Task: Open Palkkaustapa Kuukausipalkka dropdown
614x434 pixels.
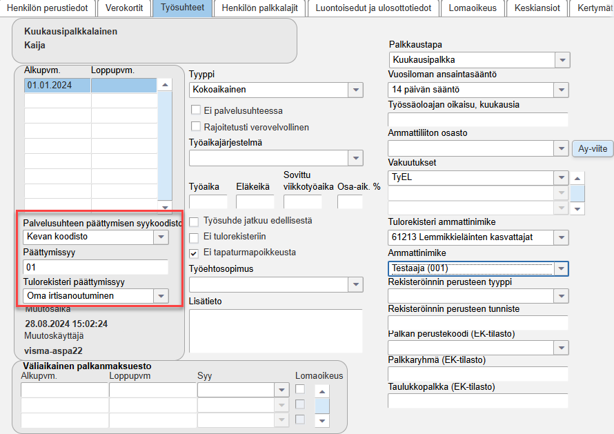Action: 562,60
